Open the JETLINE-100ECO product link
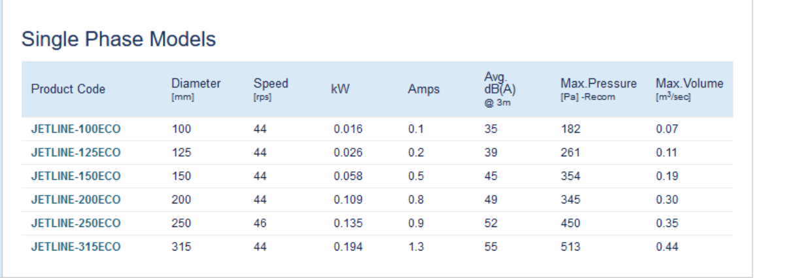 [76, 129]
